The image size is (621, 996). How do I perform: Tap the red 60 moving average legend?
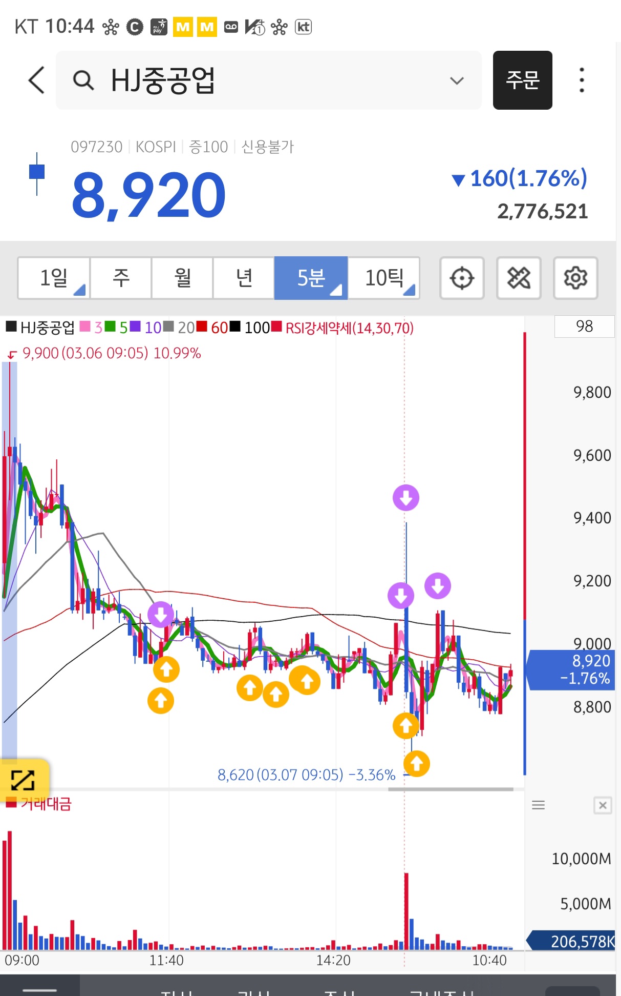pyautogui.click(x=212, y=327)
